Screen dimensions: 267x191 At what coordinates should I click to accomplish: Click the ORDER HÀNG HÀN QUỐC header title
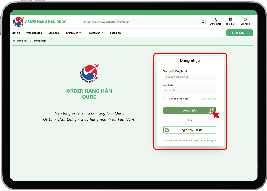click(46, 22)
